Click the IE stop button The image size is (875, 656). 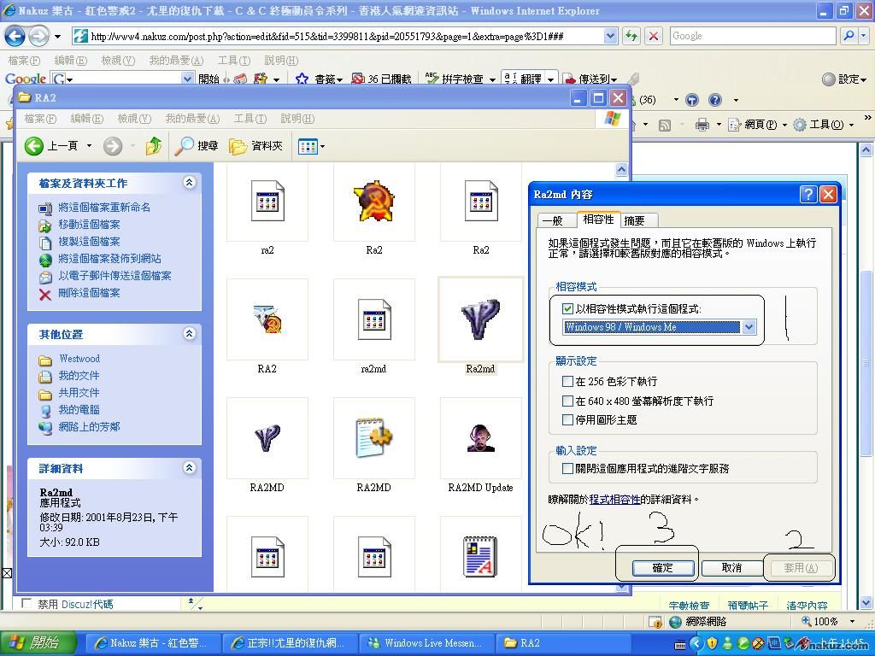pos(653,37)
